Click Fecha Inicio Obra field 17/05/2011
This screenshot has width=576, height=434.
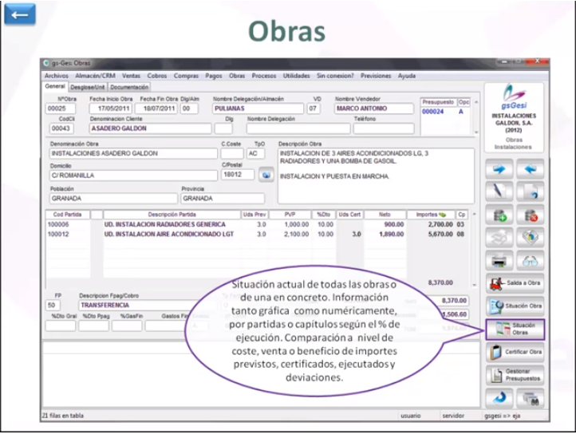click(111, 108)
